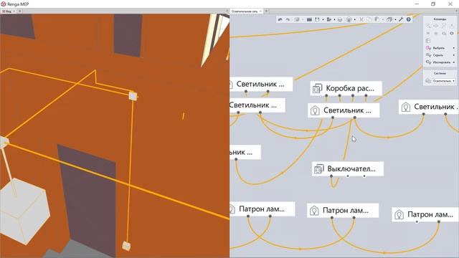Screen dimensions: 459x258
Task: Save the project with floppy icon
Action: point(317,19)
